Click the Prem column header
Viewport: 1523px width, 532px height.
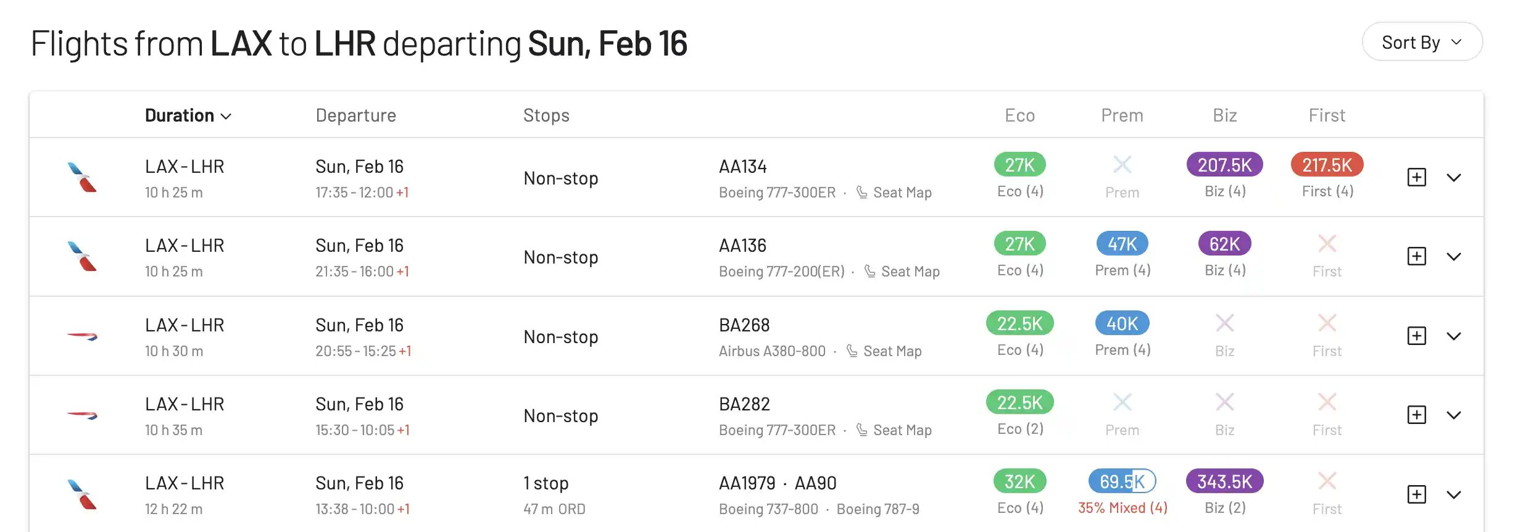pyautogui.click(x=1122, y=115)
